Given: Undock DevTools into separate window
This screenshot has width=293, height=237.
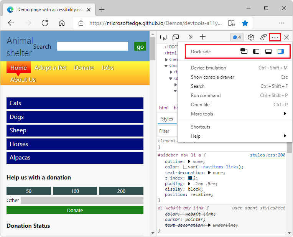Looking at the screenshot, I should pos(244,51).
